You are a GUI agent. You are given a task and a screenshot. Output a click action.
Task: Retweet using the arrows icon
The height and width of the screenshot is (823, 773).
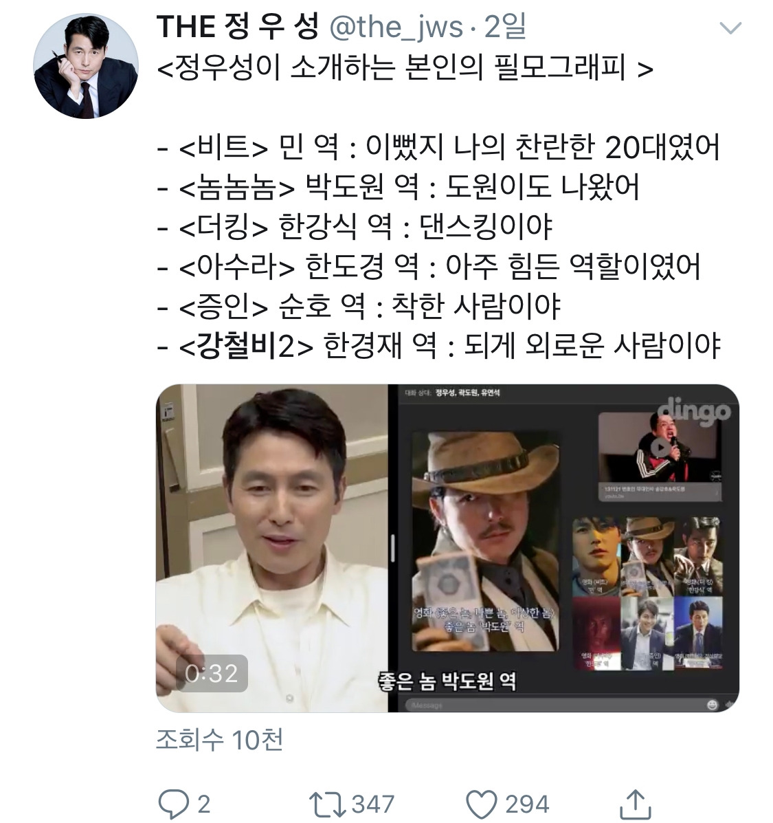(326, 804)
